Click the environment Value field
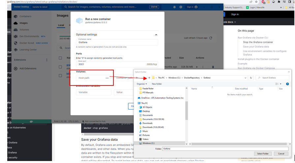295x163 pixels. [x=124, y=92]
